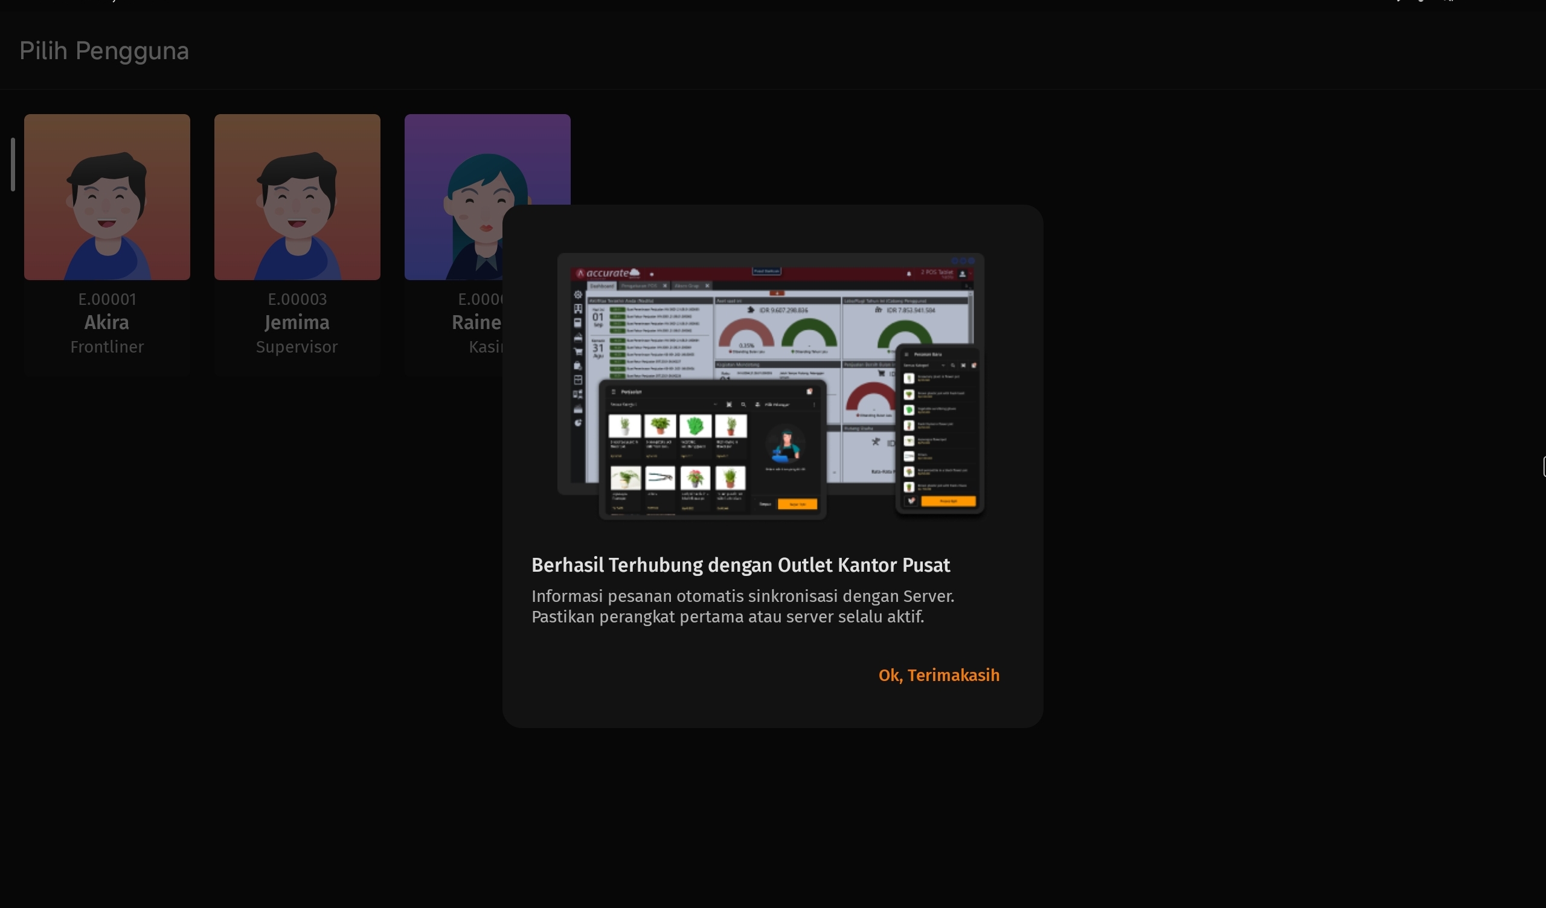Click the Dashboard tab in illustration

(601, 286)
